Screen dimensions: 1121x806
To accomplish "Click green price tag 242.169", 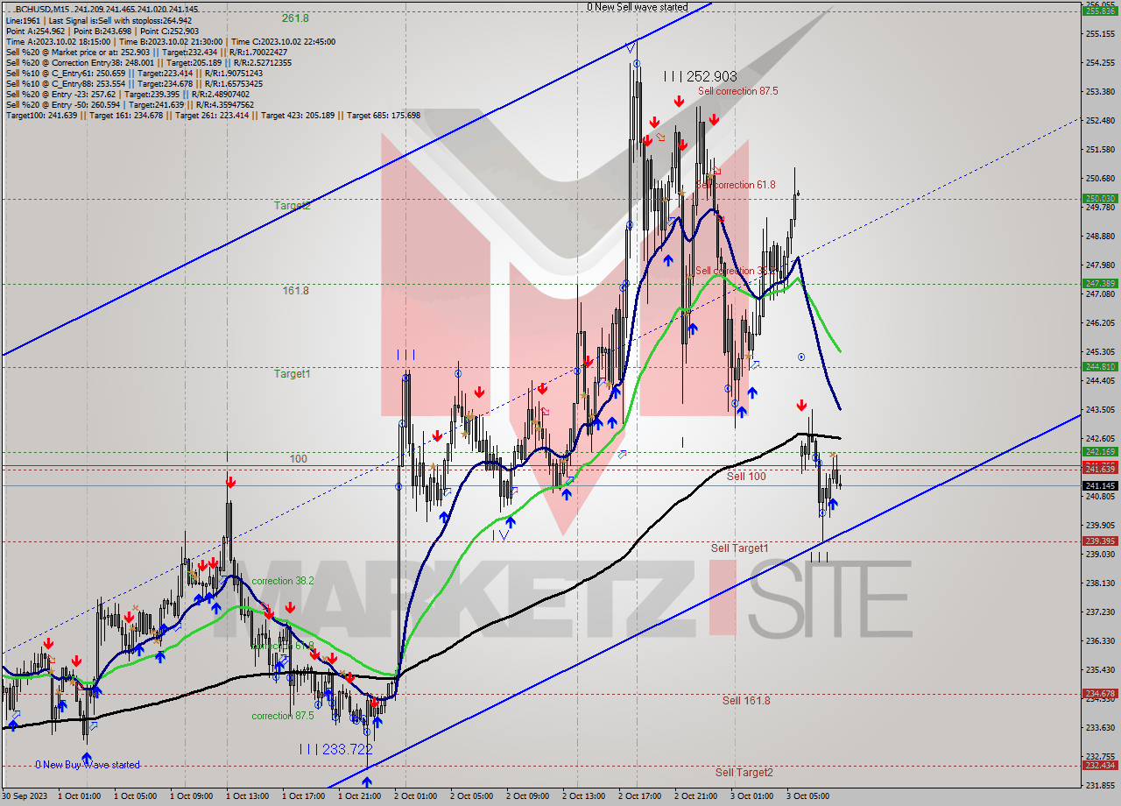I will [x=1100, y=452].
